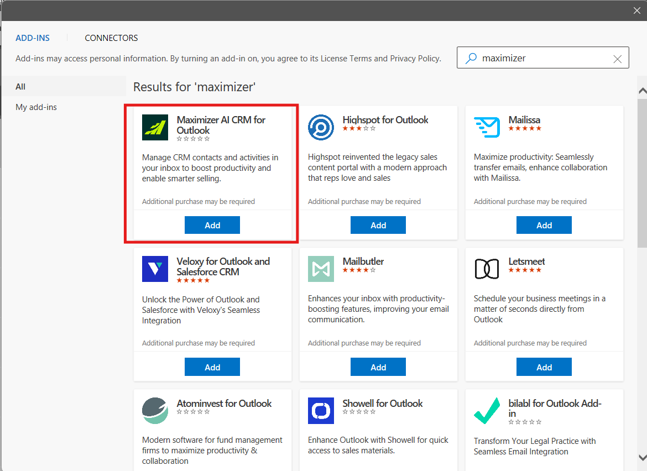647x471 pixels.
Task: Click Maximizer's Additional purchase may be required note
Action: click(x=199, y=202)
